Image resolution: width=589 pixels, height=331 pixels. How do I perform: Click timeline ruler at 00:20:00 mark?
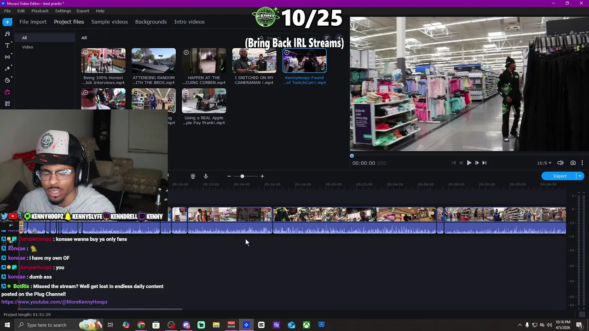click(333, 184)
